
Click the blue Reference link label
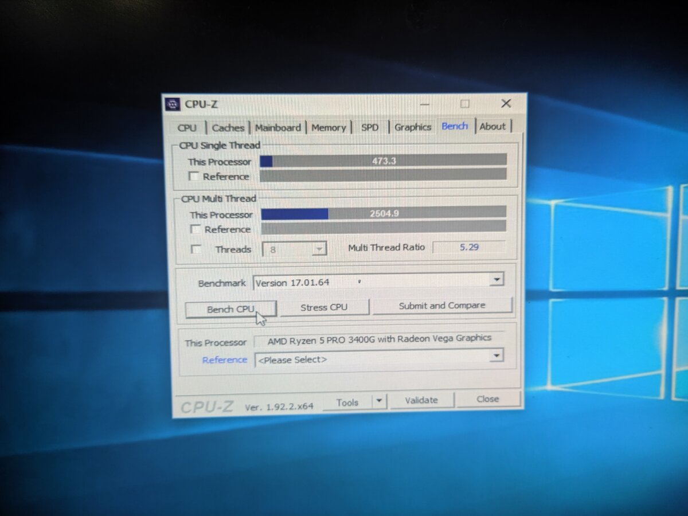pos(225,360)
